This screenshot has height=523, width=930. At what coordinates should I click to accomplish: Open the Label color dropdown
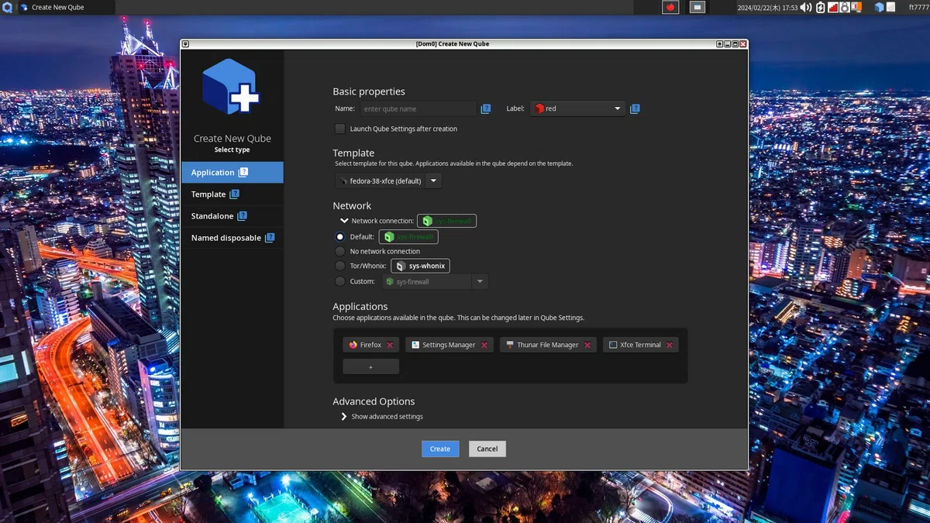(x=578, y=108)
